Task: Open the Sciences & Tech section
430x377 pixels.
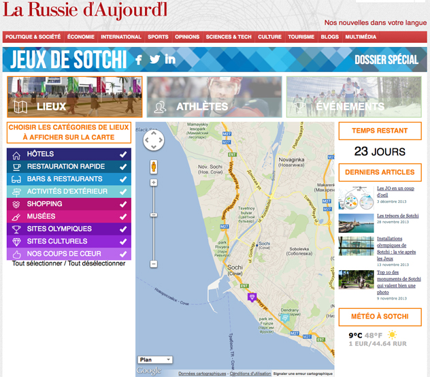Action: 229,37
